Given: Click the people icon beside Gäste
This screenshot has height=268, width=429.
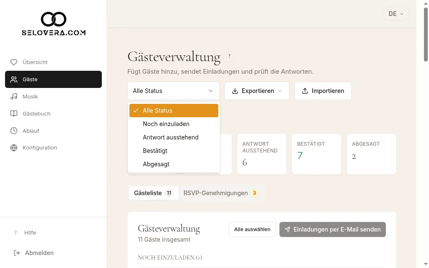Looking at the screenshot, I should pyautogui.click(x=14, y=79).
